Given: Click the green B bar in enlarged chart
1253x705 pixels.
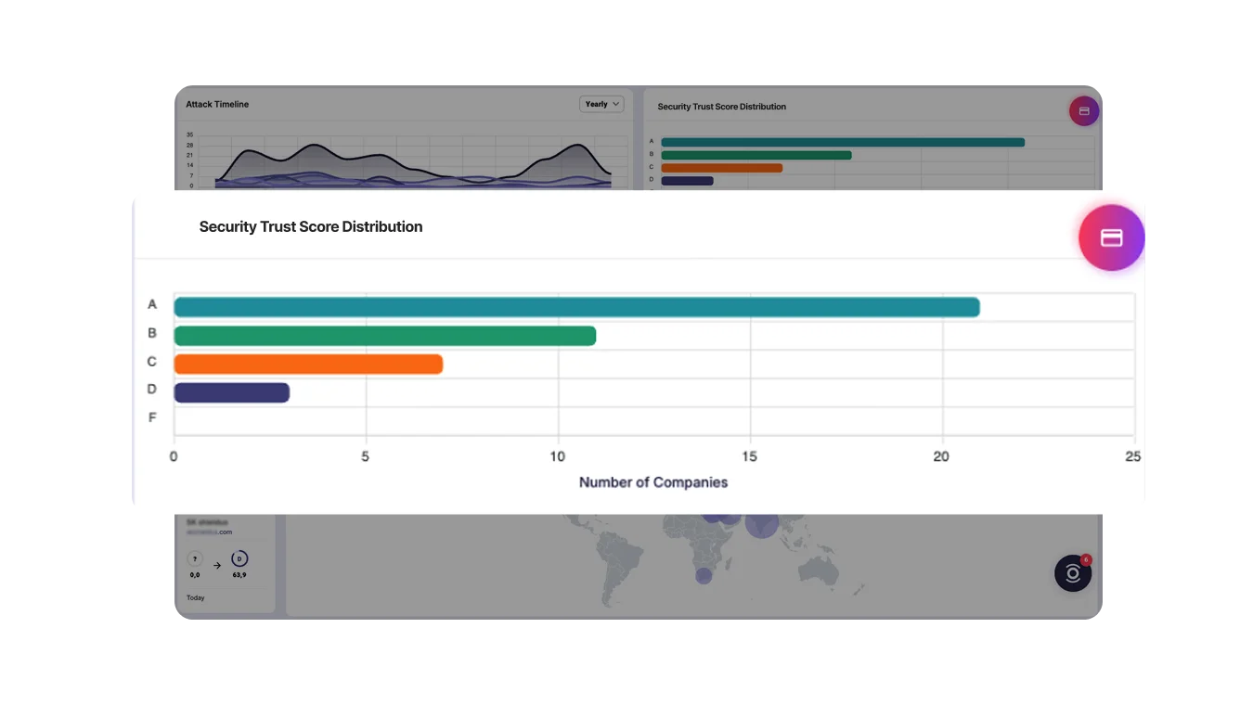Looking at the screenshot, I should (384, 336).
